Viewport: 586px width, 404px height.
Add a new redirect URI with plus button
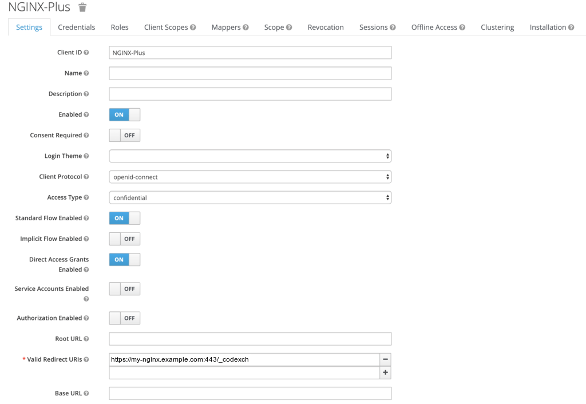click(386, 373)
